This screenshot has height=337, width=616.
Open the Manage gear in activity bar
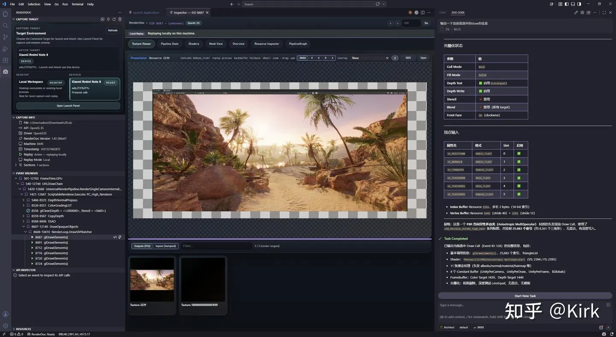[x=6, y=325]
